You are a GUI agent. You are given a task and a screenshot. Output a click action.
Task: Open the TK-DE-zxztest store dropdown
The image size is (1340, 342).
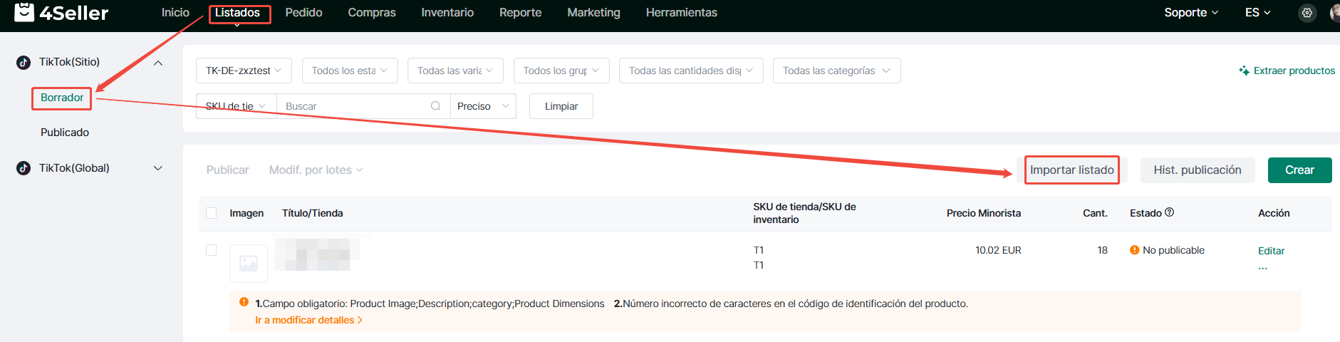[x=244, y=71]
